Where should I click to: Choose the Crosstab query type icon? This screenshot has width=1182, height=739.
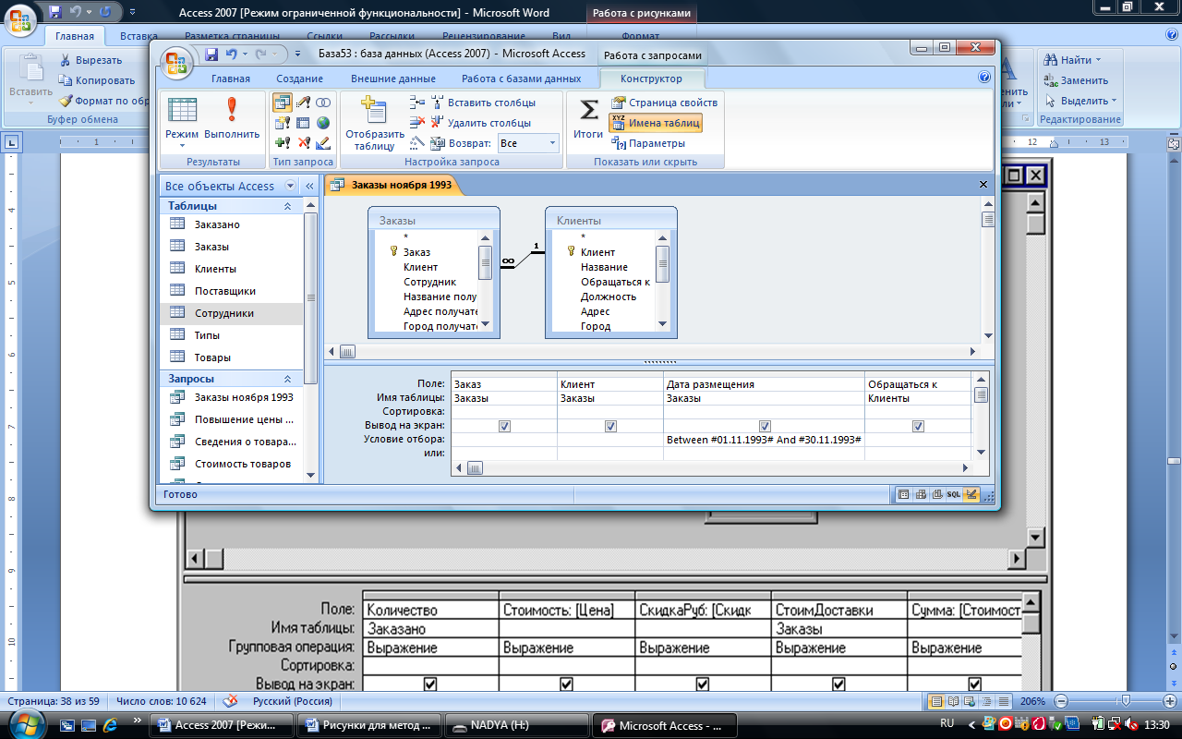click(x=303, y=123)
